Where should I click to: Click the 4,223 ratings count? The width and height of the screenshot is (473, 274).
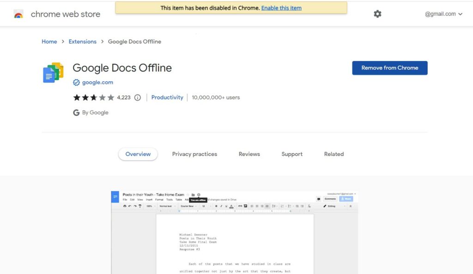(124, 97)
